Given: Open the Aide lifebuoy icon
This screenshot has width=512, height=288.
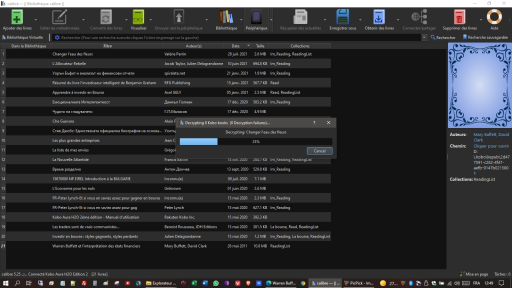Looking at the screenshot, I should click(494, 17).
